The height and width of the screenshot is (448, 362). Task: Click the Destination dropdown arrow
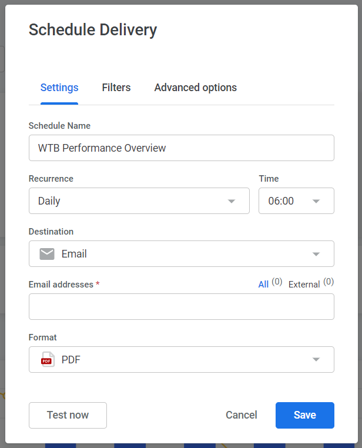point(316,254)
